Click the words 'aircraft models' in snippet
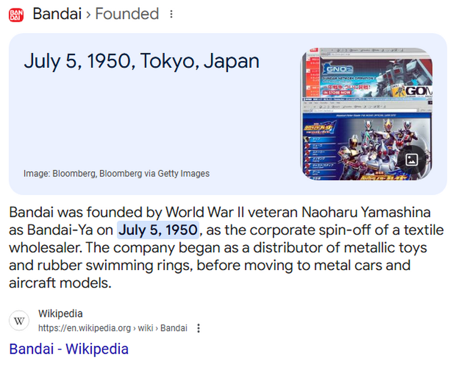The image size is (453, 365). point(59,283)
